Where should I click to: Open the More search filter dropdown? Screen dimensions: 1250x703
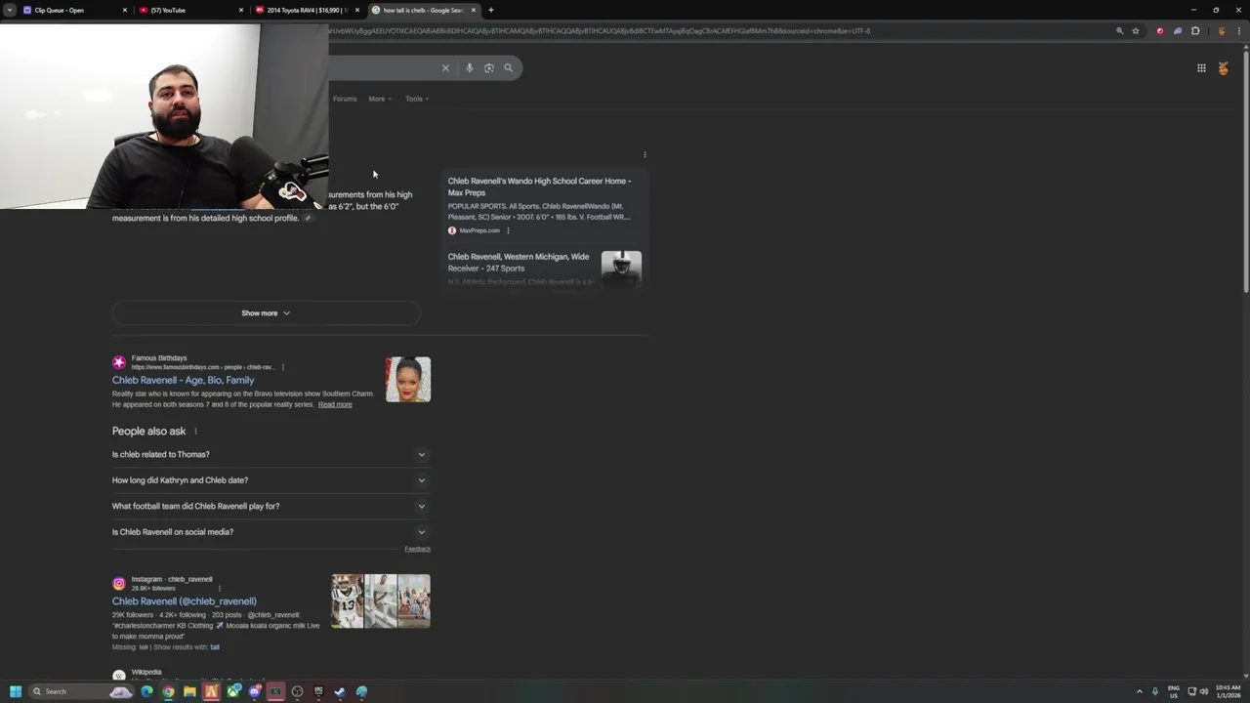(x=380, y=99)
